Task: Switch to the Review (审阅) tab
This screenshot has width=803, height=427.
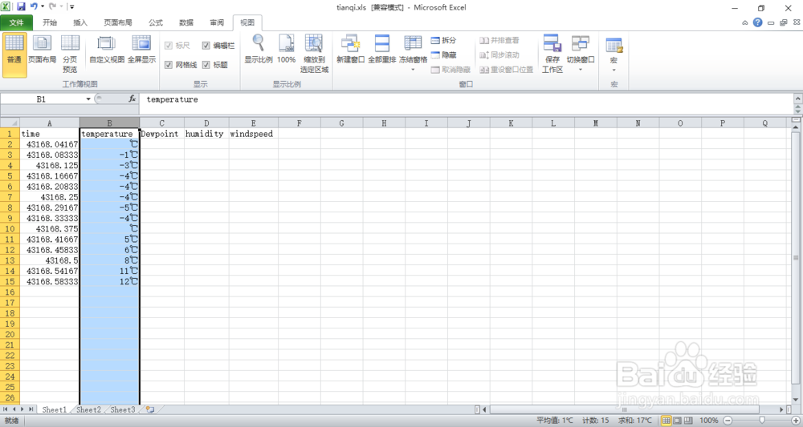Action: point(217,22)
